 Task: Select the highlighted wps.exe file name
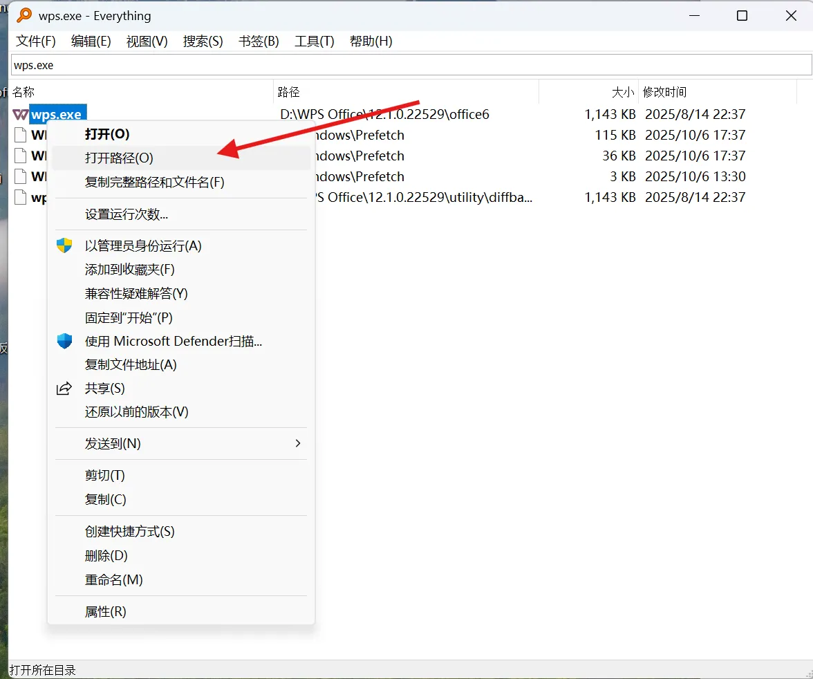point(57,115)
